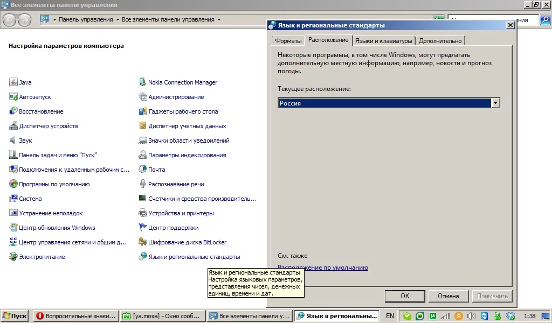Expand Панель управления breadcrumb arrow
Image resolution: width=552 pixels, height=323 pixels.
click(x=118, y=20)
